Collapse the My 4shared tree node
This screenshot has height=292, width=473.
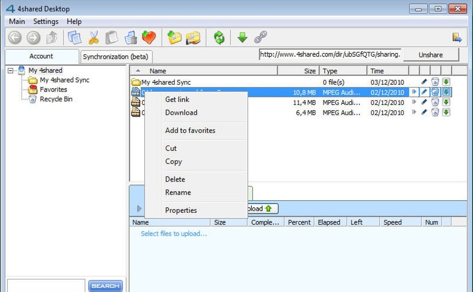pyautogui.click(x=11, y=70)
